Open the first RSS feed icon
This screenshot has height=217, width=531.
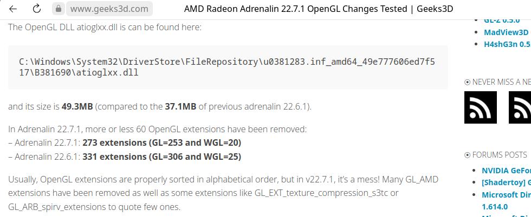pyautogui.click(x=480, y=107)
